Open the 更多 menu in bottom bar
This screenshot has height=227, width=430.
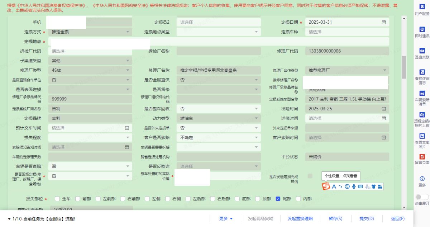pos(226,219)
